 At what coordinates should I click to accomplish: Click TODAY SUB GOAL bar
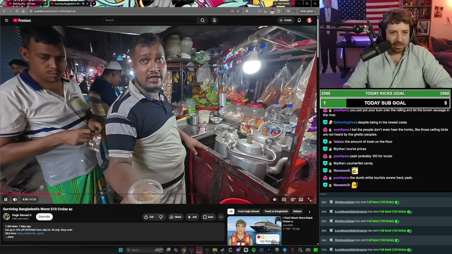pos(385,103)
